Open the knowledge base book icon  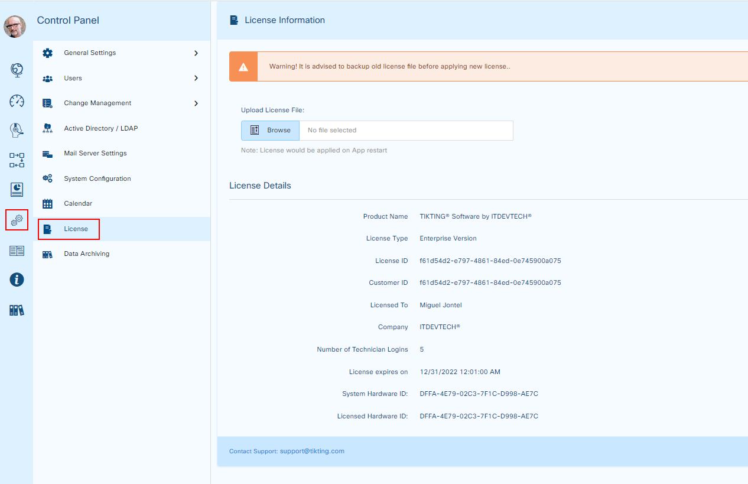17,251
